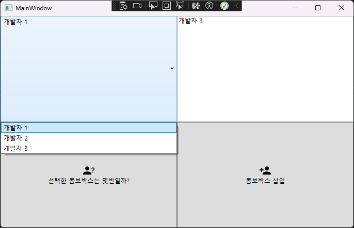Select 개발자 1 in the dropdown list
The image size is (354, 228).
89,128
